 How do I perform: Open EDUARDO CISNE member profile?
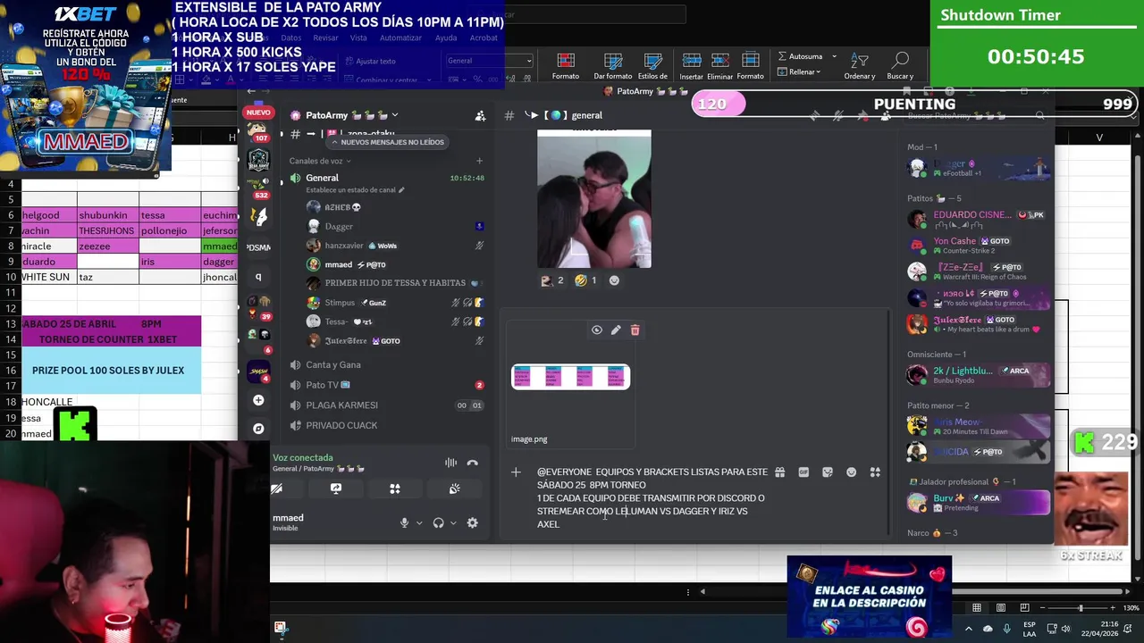point(978,219)
